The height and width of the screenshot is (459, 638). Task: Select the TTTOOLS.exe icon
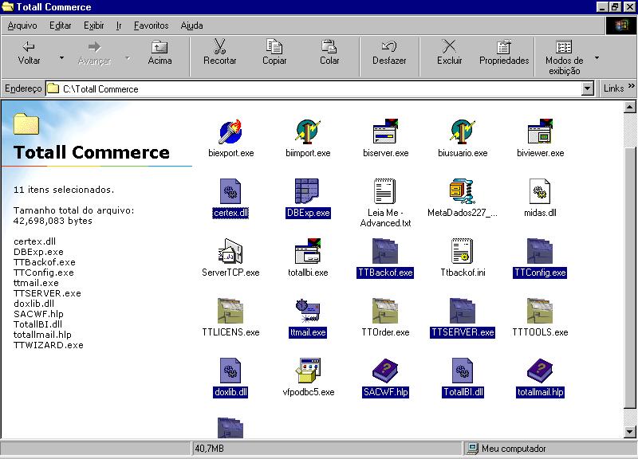tap(540, 311)
